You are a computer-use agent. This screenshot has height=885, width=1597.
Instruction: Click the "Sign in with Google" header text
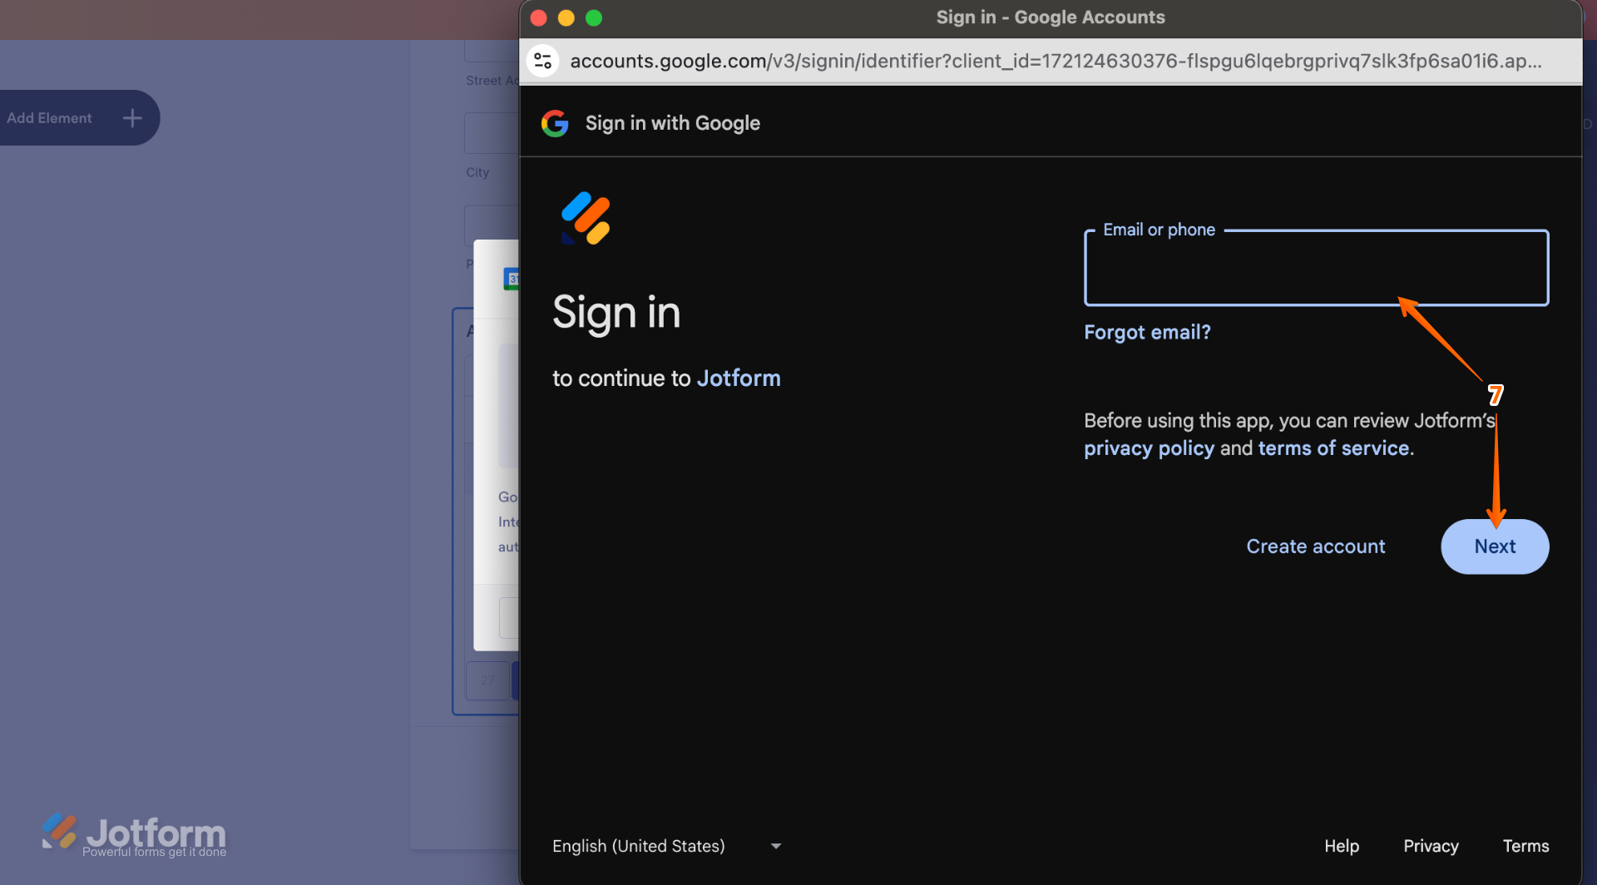(x=673, y=123)
